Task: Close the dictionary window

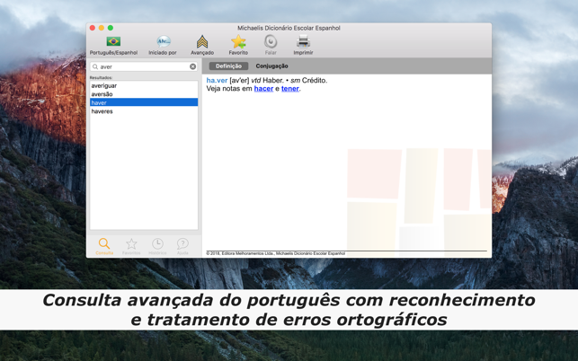Action: [93, 28]
